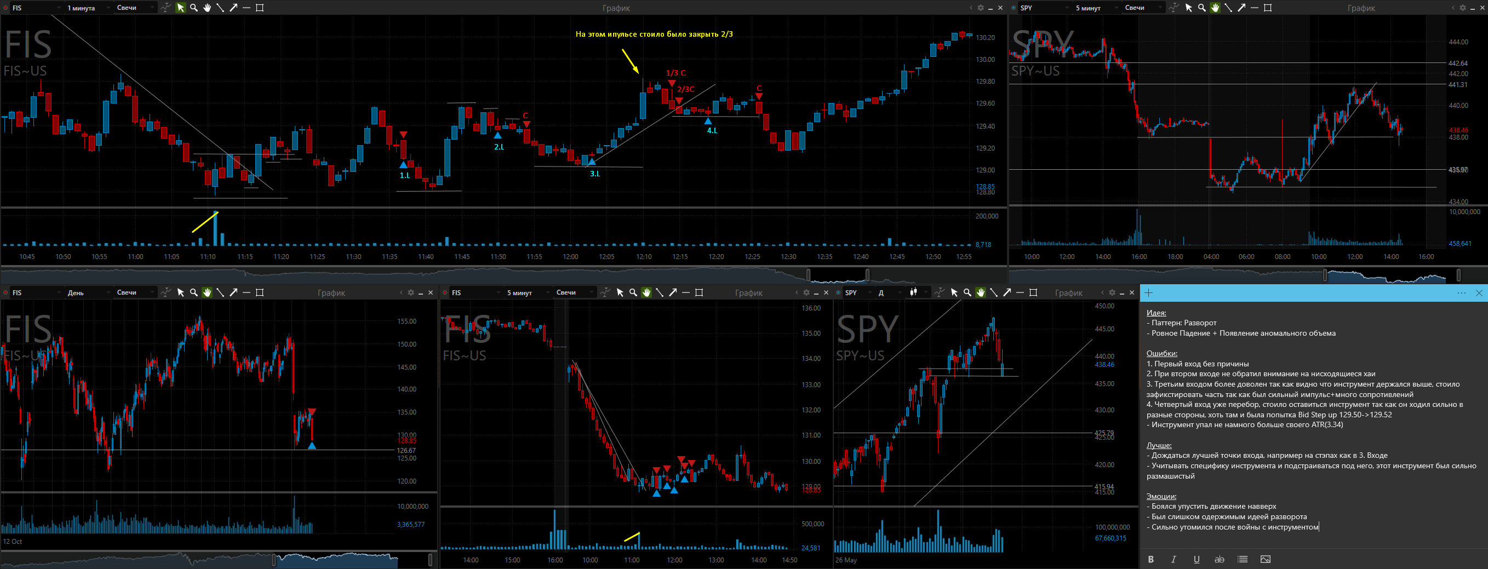Collapse arrow next to gear in FIS День chart
Image resolution: width=1488 pixels, height=569 pixels.
[x=401, y=292]
